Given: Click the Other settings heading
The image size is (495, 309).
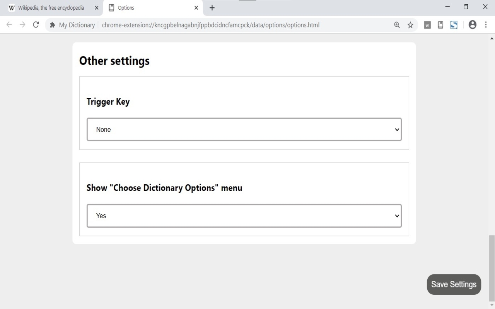Looking at the screenshot, I should pos(114,61).
